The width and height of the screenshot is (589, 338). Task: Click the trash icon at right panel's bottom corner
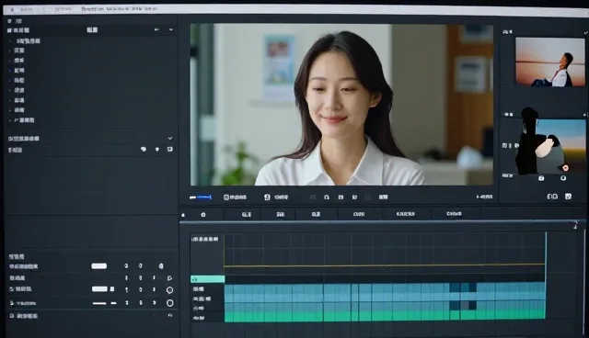click(x=568, y=197)
